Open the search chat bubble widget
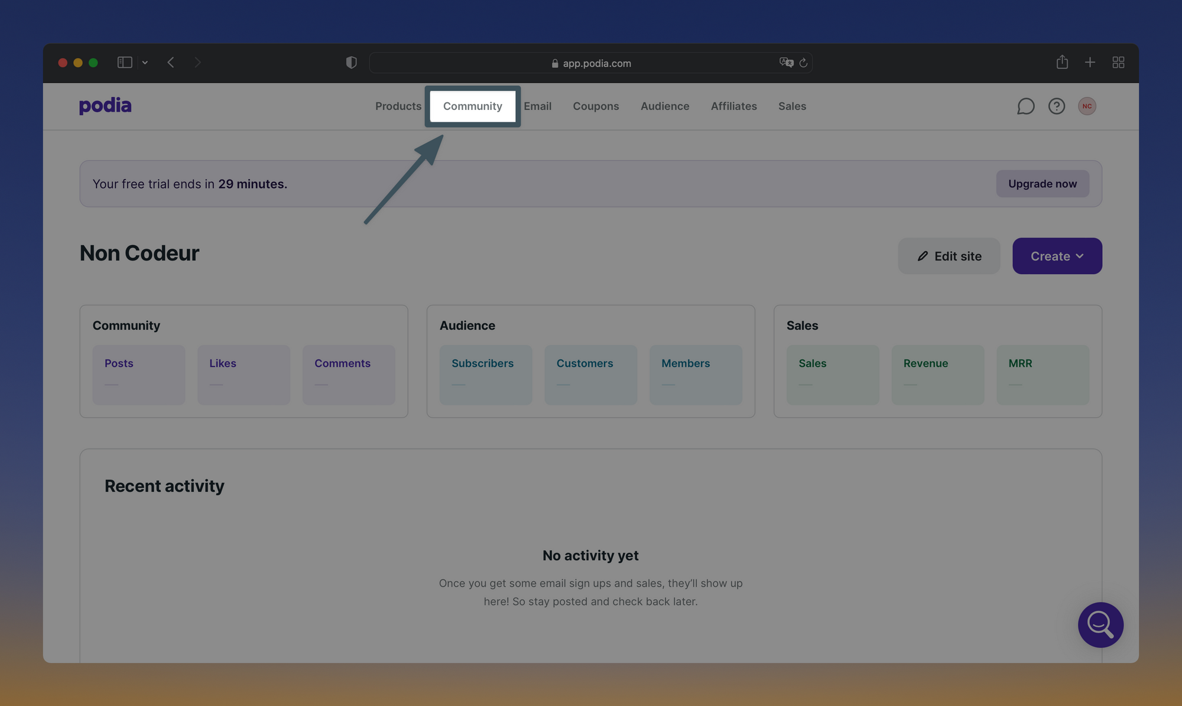The image size is (1182, 706). (x=1100, y=624)
